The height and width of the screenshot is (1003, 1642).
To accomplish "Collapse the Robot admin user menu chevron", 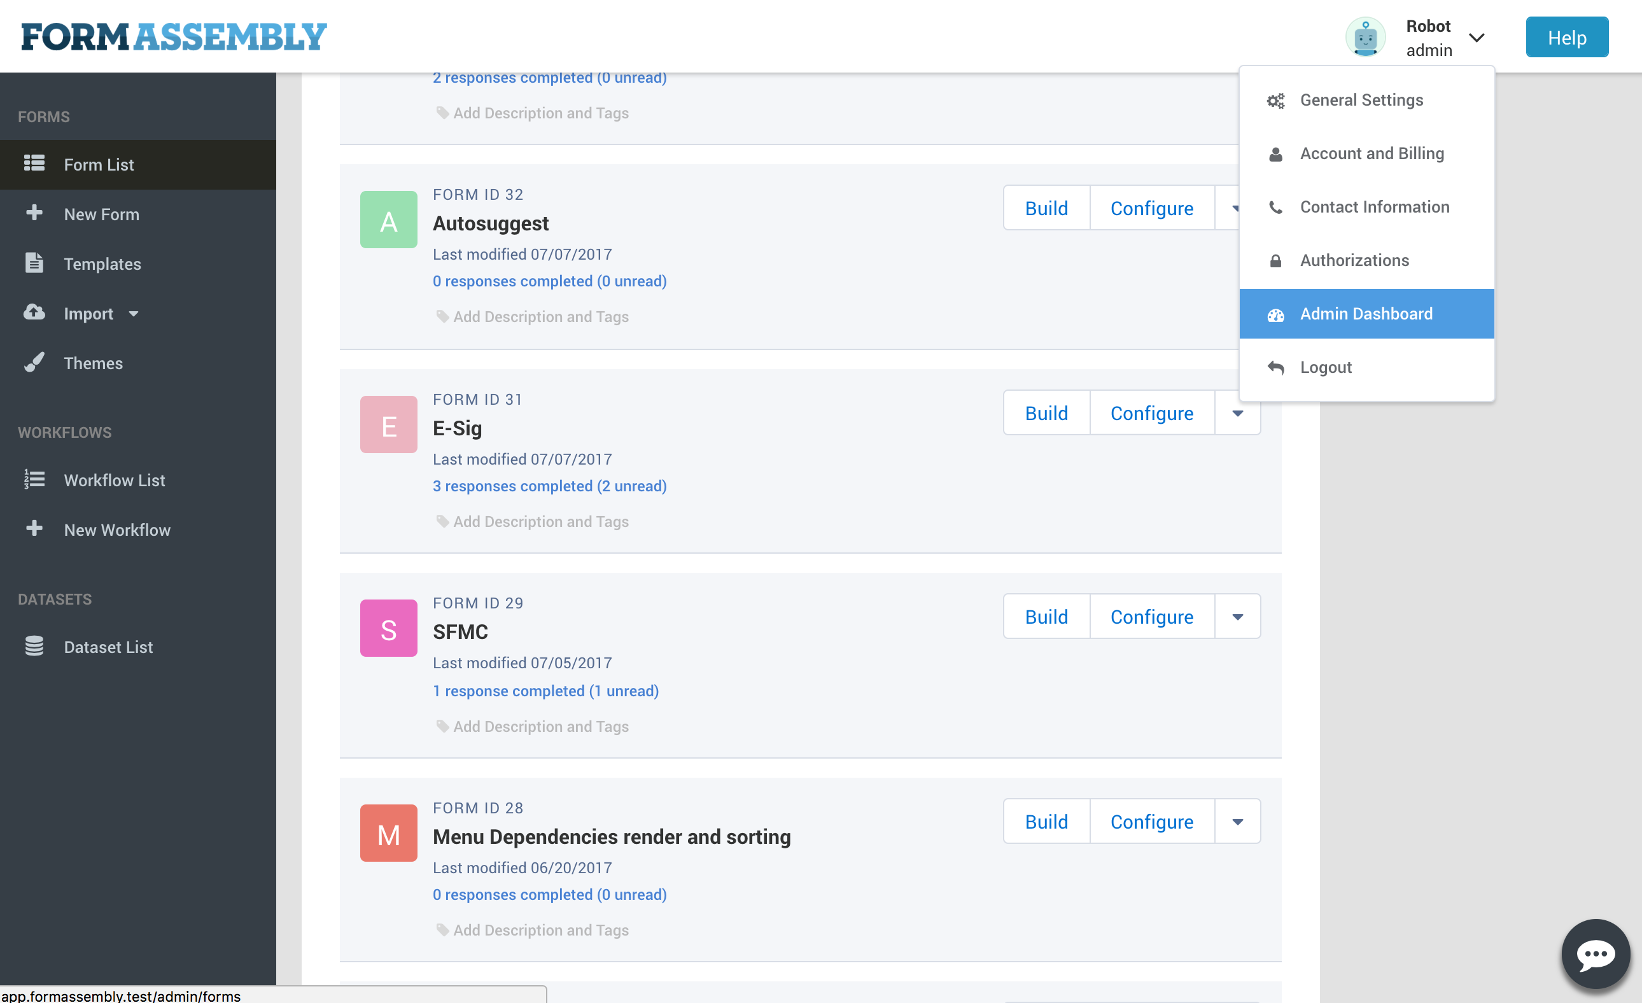I will tap(1477, 38).
